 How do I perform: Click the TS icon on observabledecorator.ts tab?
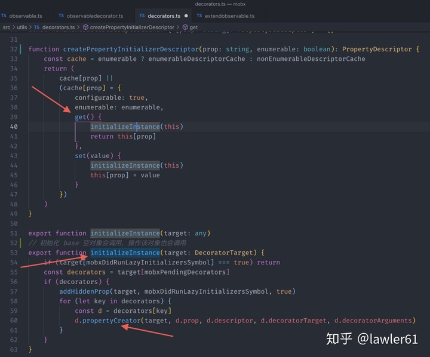61,16
